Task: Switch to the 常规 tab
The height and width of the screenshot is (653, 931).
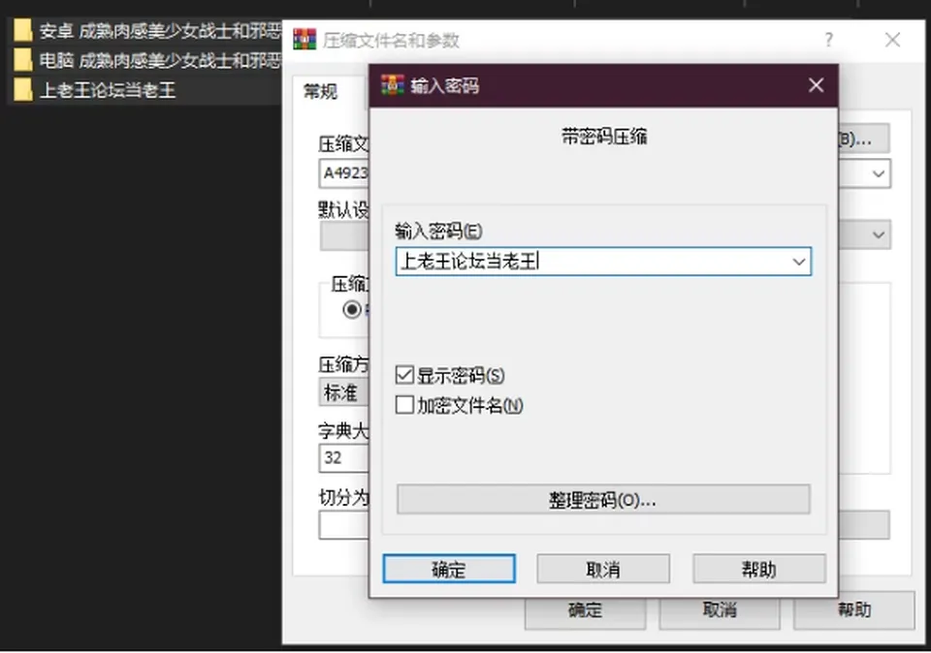Action: click(321, 91)
